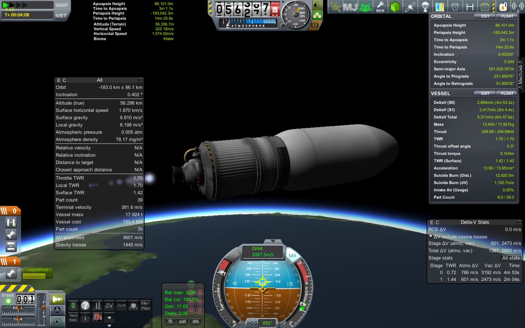Switch to the WARP tab
The width and height of the screenshot is (525, 328).
pos(62,5)
